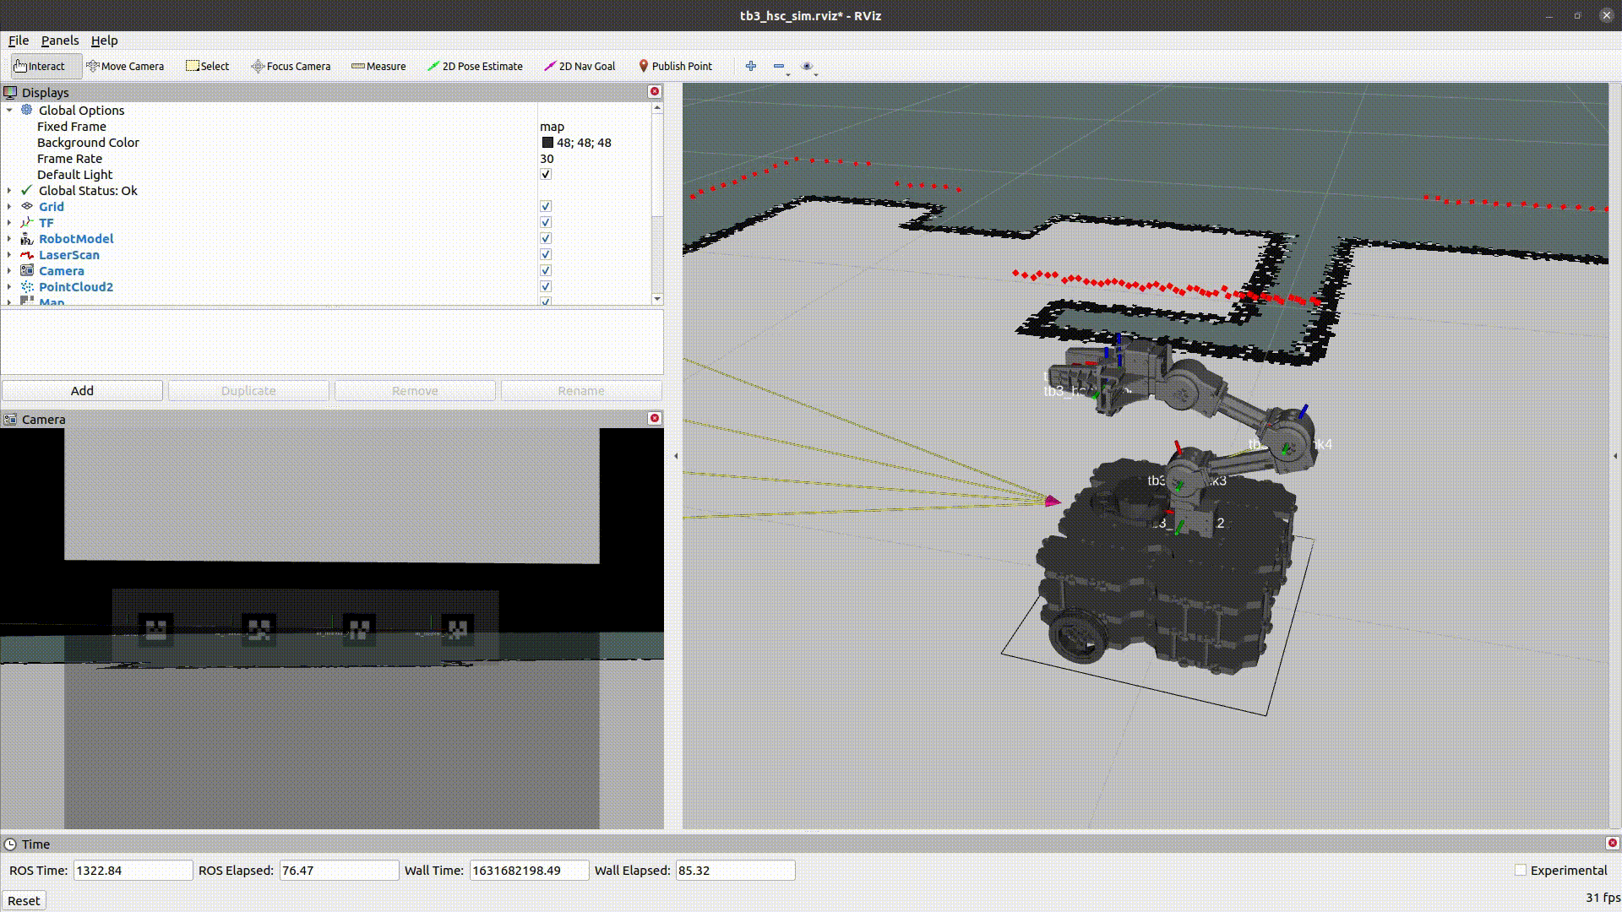Choose the Measure tool
Screen dimensions: 1622x912
pyautogui.click(x=378, y=66)
